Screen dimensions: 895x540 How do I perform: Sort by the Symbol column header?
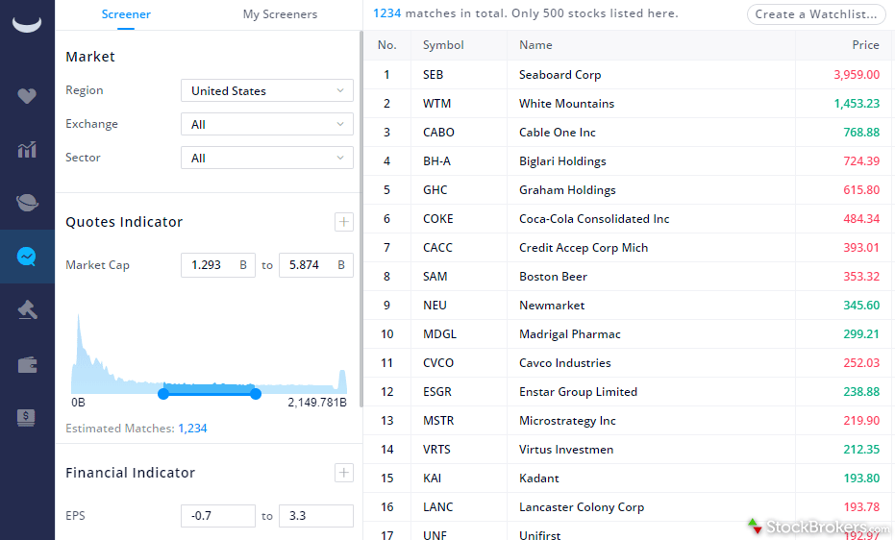click(443, 45)
